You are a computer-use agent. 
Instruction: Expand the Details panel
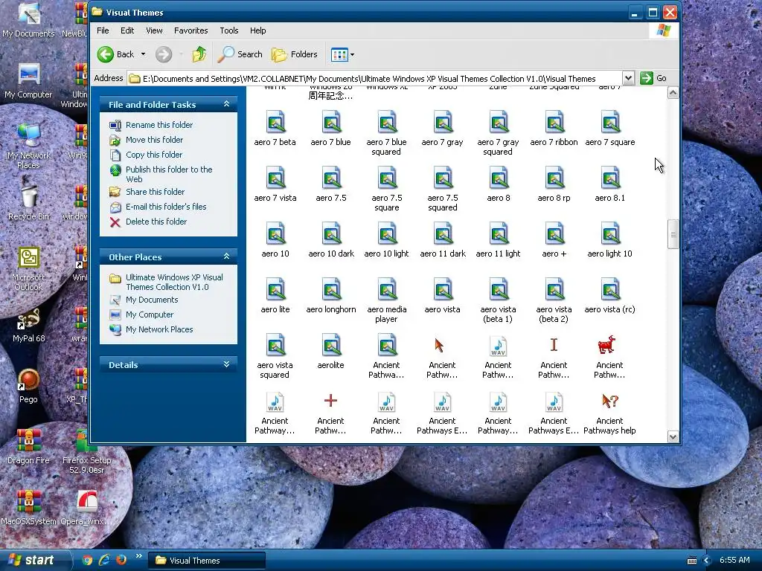coord(226,364)
